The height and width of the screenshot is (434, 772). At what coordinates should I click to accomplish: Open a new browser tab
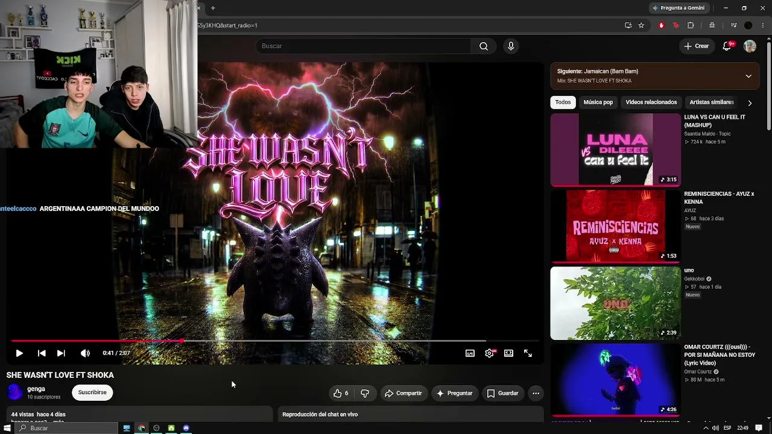point(213,8)
